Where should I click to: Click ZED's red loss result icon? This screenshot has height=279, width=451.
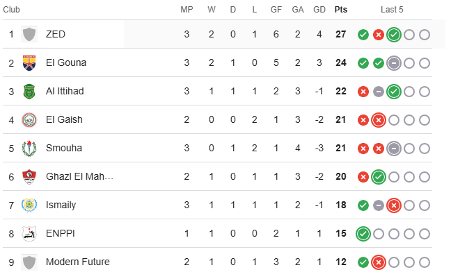[379, 35]
